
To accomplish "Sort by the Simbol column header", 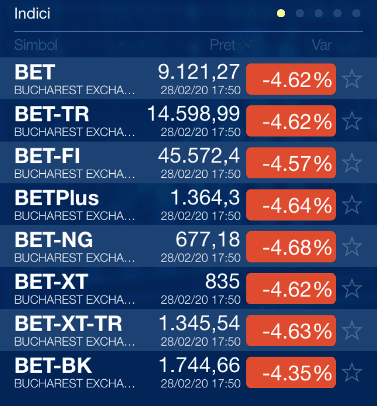I will [36, 45].
